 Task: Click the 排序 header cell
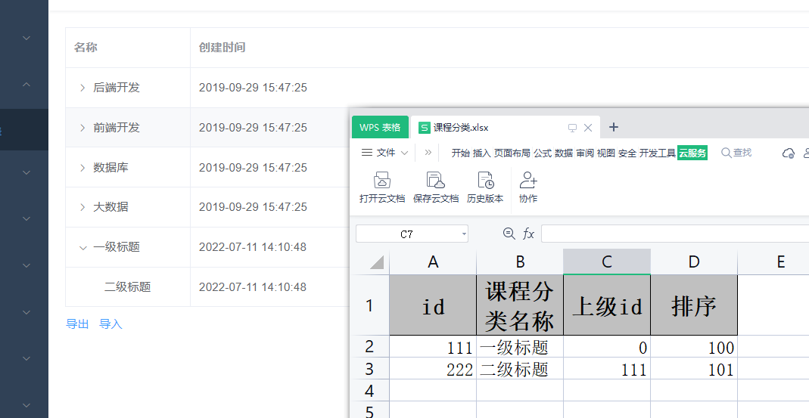pyautogui.click(x=694, y=305)
